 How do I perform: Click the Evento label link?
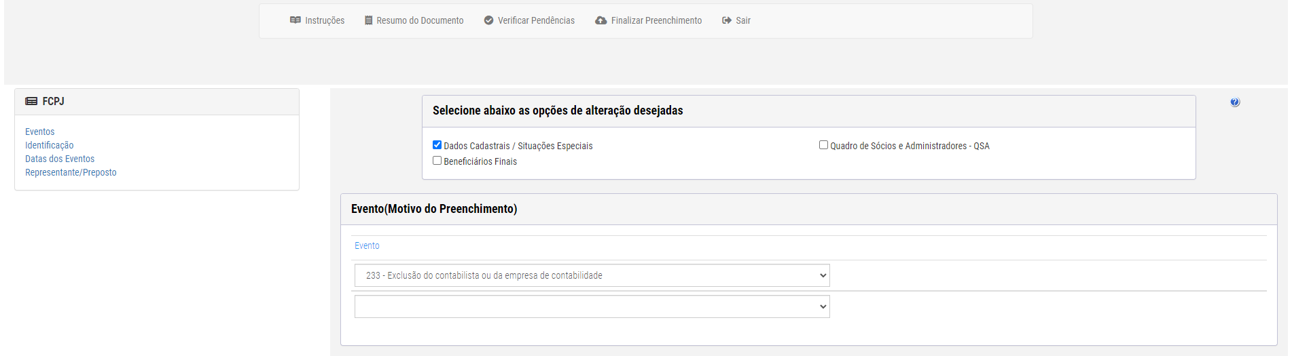(x=367, y=245)
